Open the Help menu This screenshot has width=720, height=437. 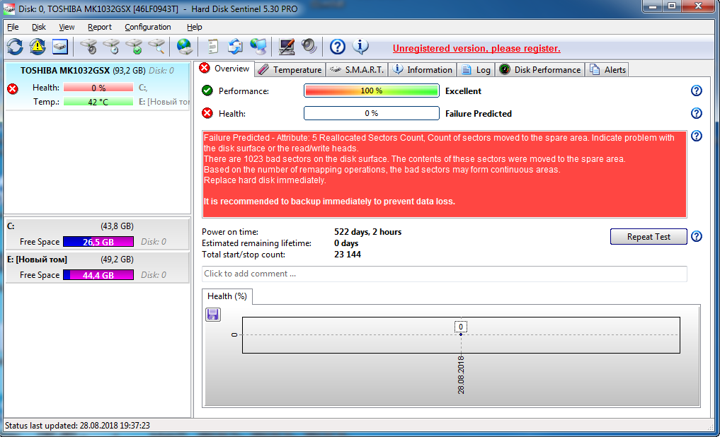point(194,27)
